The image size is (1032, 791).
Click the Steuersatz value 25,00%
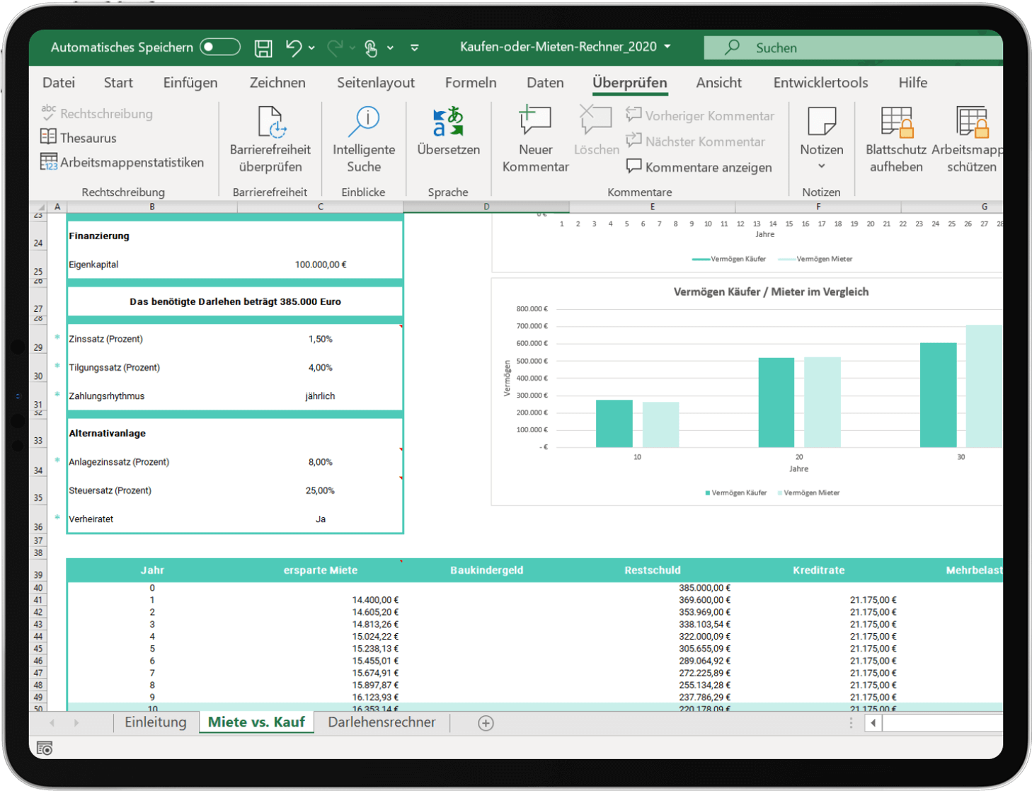321,490
